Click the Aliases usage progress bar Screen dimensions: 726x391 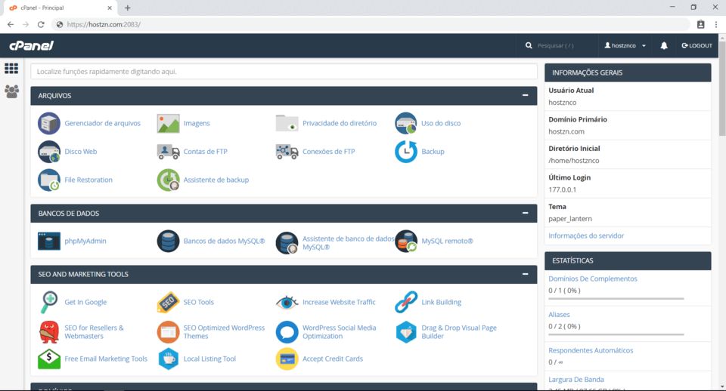(x=616, y=334)
